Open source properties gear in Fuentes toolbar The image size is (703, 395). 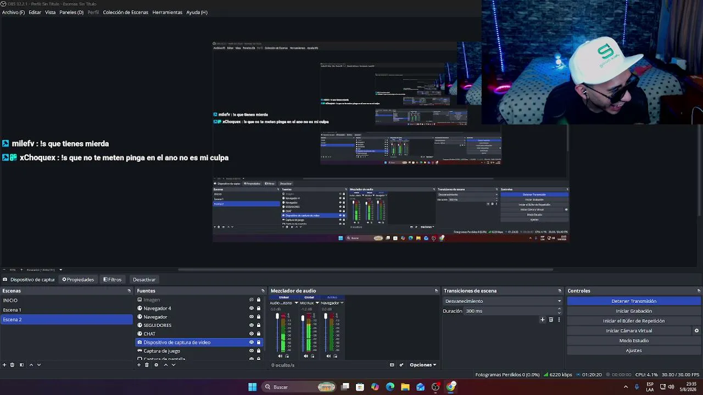coord(156,365)
